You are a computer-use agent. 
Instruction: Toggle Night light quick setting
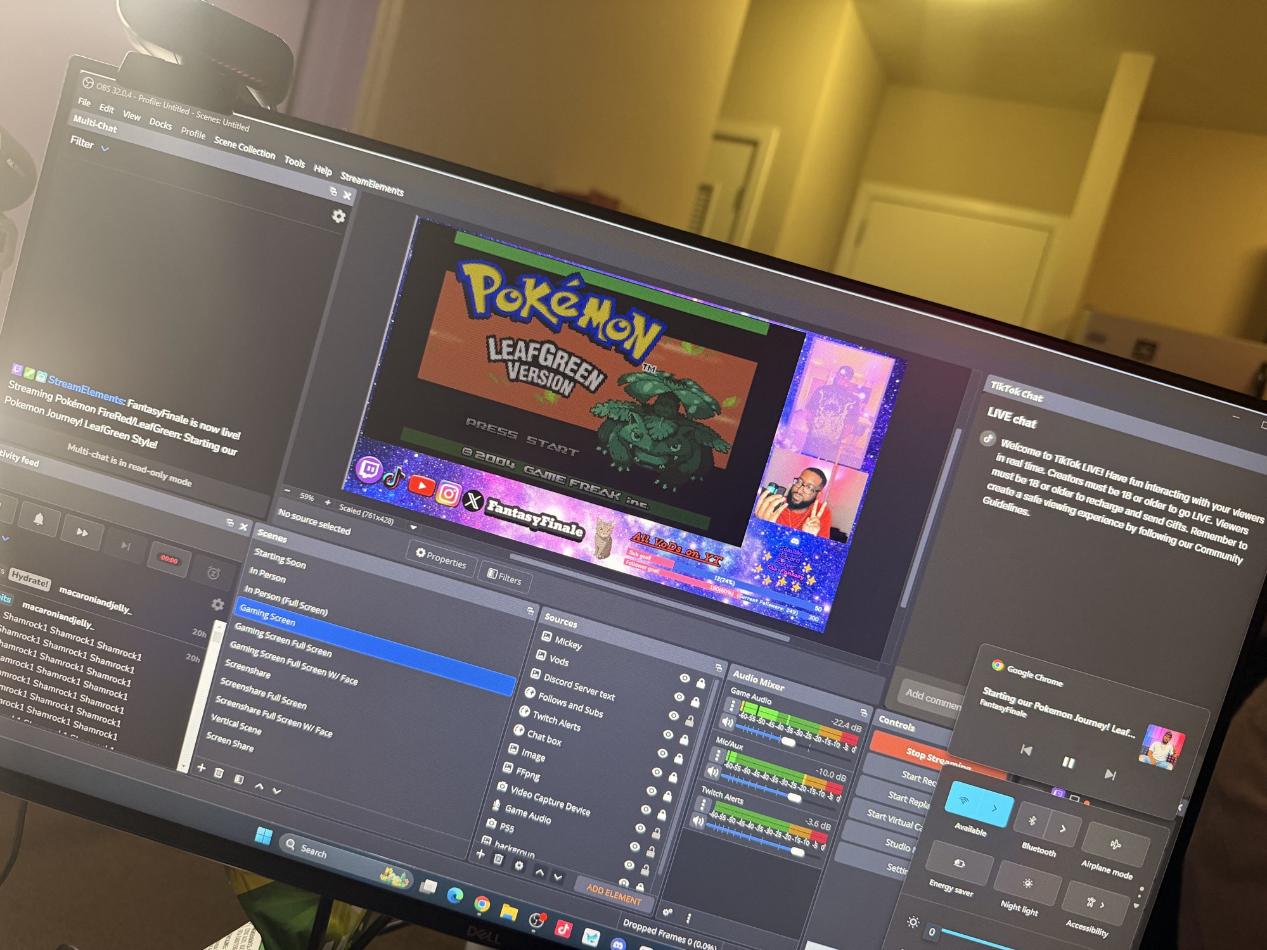(1027, 884)
